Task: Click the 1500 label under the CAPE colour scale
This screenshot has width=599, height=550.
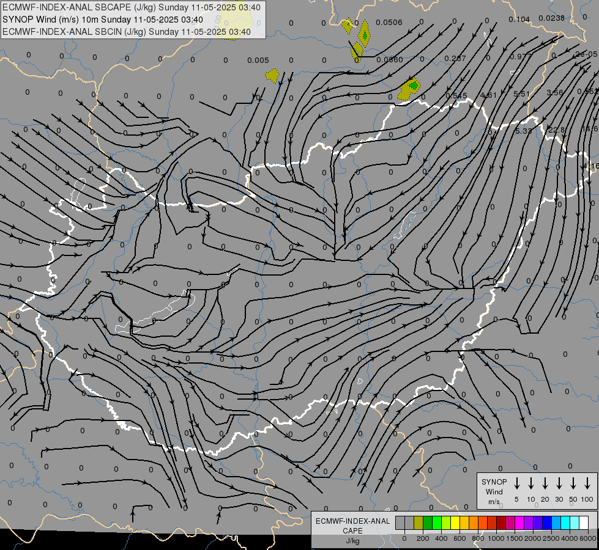Action: (x=514, y=538)
